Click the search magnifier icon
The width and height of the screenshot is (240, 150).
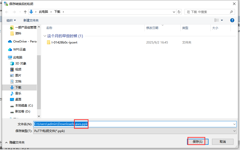pos(231,12)
